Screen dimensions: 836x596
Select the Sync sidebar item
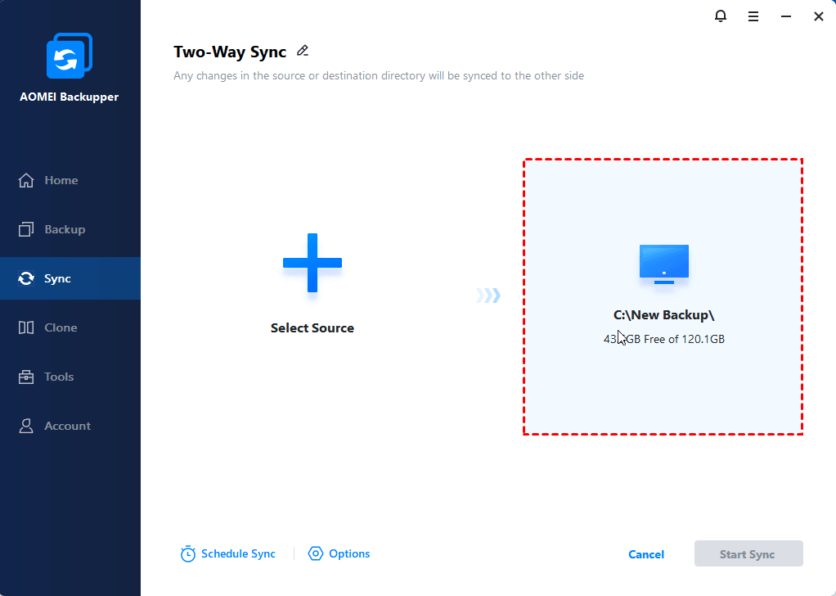pyautogui.click(x=70, y=278)
